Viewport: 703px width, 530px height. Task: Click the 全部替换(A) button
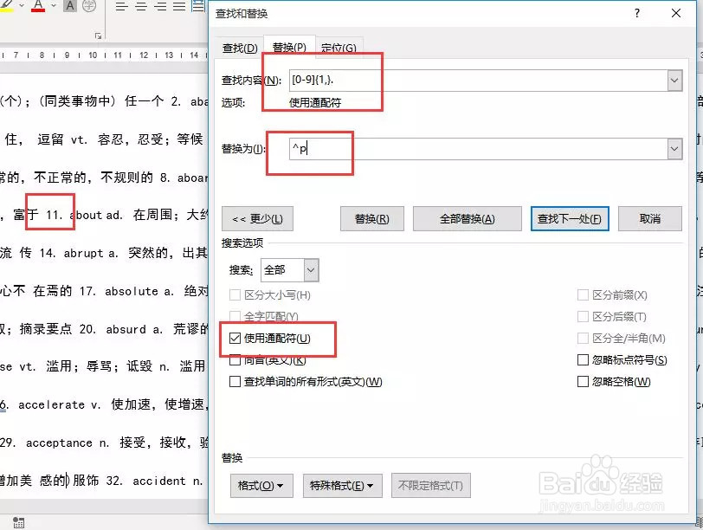point(468,219)
